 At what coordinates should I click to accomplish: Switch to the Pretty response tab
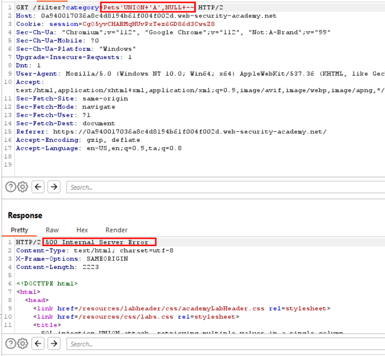19,230
